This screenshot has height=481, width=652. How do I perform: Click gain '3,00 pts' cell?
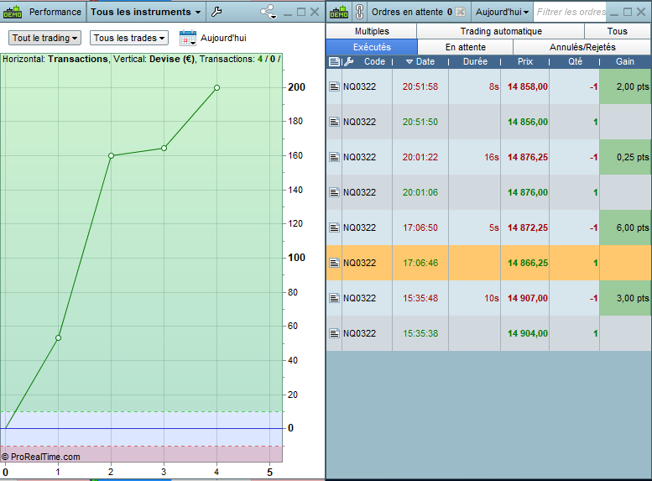(x=625, y=298)
